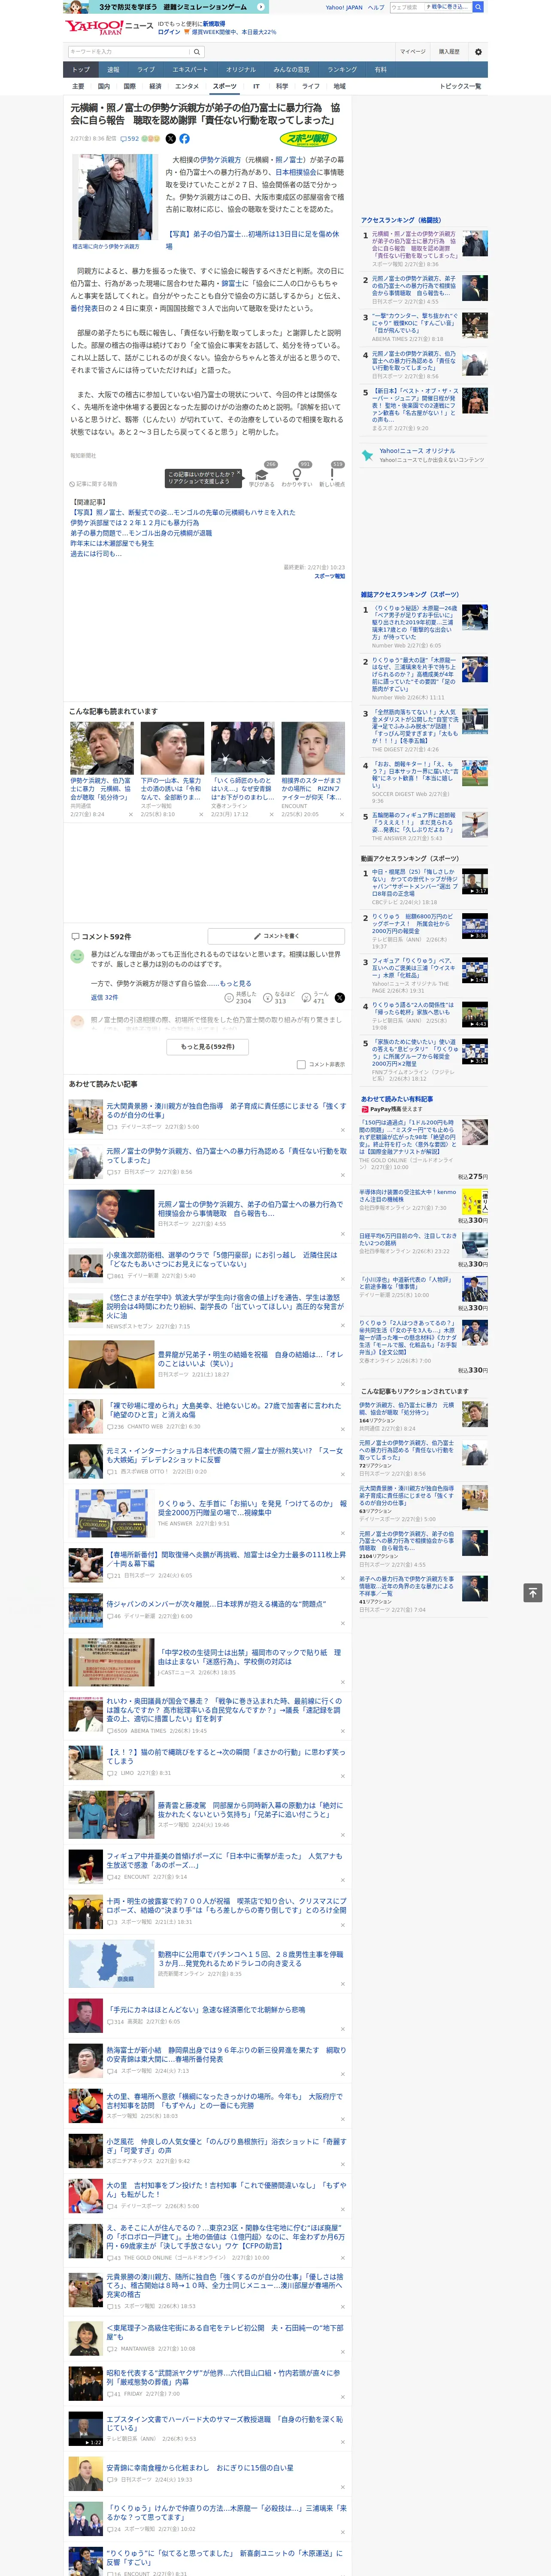The width and height of the screenshot is (551, 2576).
Task: Expand first comment with もっと見る link
Action: click(236, 983)
